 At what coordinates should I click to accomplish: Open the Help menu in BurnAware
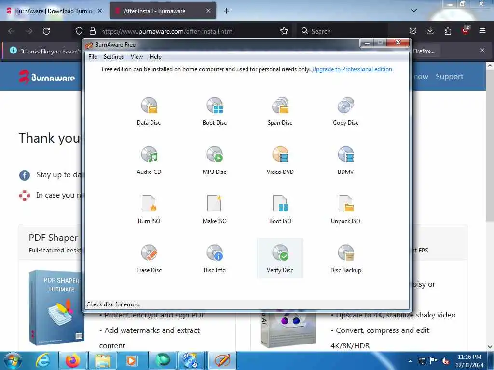click(x=155, y=57)
